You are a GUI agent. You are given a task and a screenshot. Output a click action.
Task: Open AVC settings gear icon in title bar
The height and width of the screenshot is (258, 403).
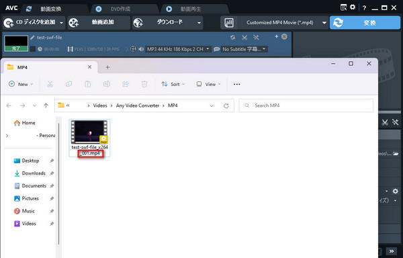pos(353,7)
